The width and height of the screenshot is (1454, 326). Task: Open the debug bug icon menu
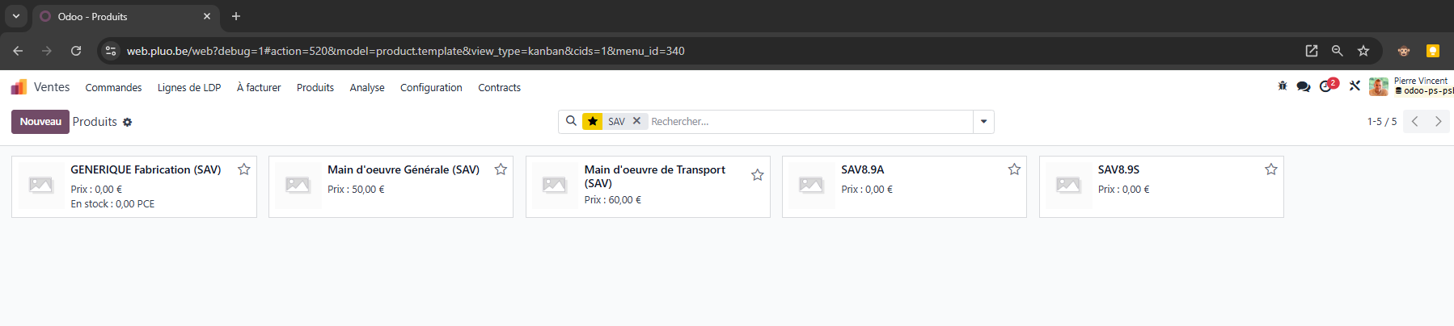tap(1282, 86)
